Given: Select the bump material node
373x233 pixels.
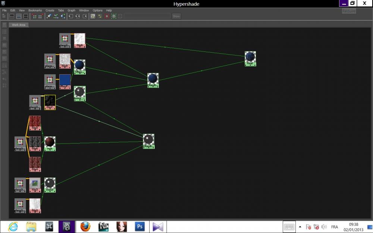Looking at the screenshot, I should point(80,94).
